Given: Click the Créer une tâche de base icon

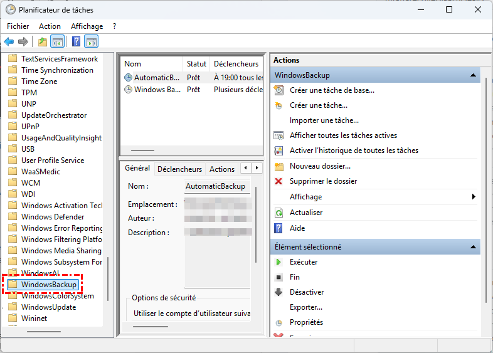Looking at the screenshot, I should 278,90.
